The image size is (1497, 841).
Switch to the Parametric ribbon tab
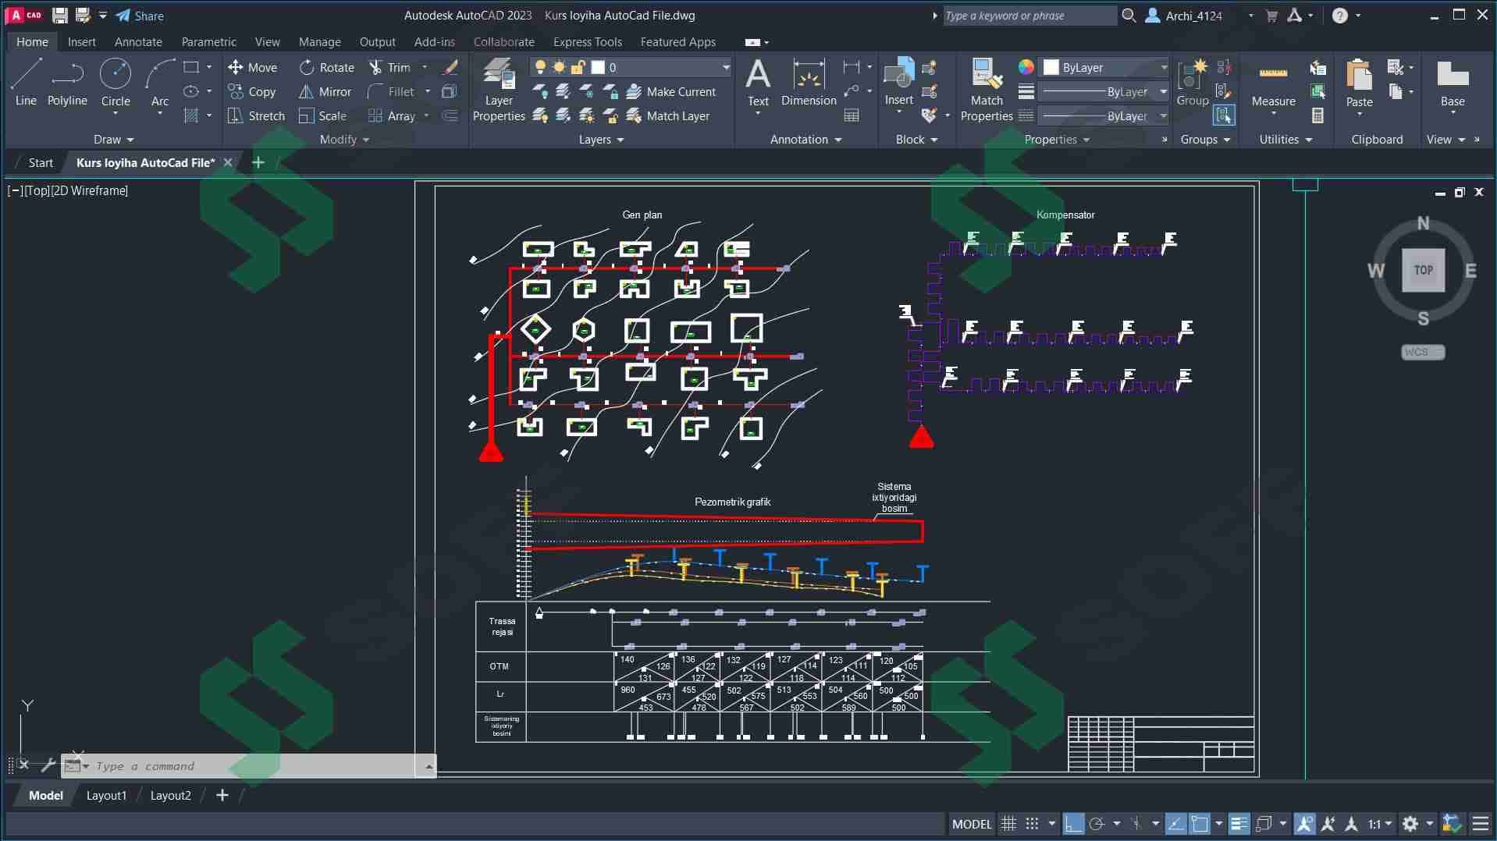pos(208,42)
